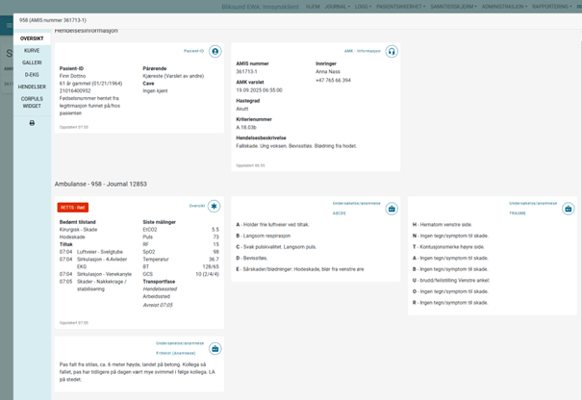Open the CORPULS WIDGET sidebar item
This screenshot has width=582, height=400.
[32, 102]
